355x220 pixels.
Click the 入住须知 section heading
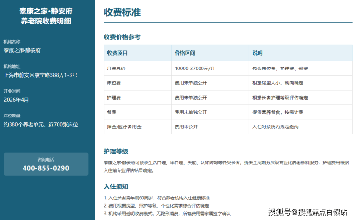point(116,186)
